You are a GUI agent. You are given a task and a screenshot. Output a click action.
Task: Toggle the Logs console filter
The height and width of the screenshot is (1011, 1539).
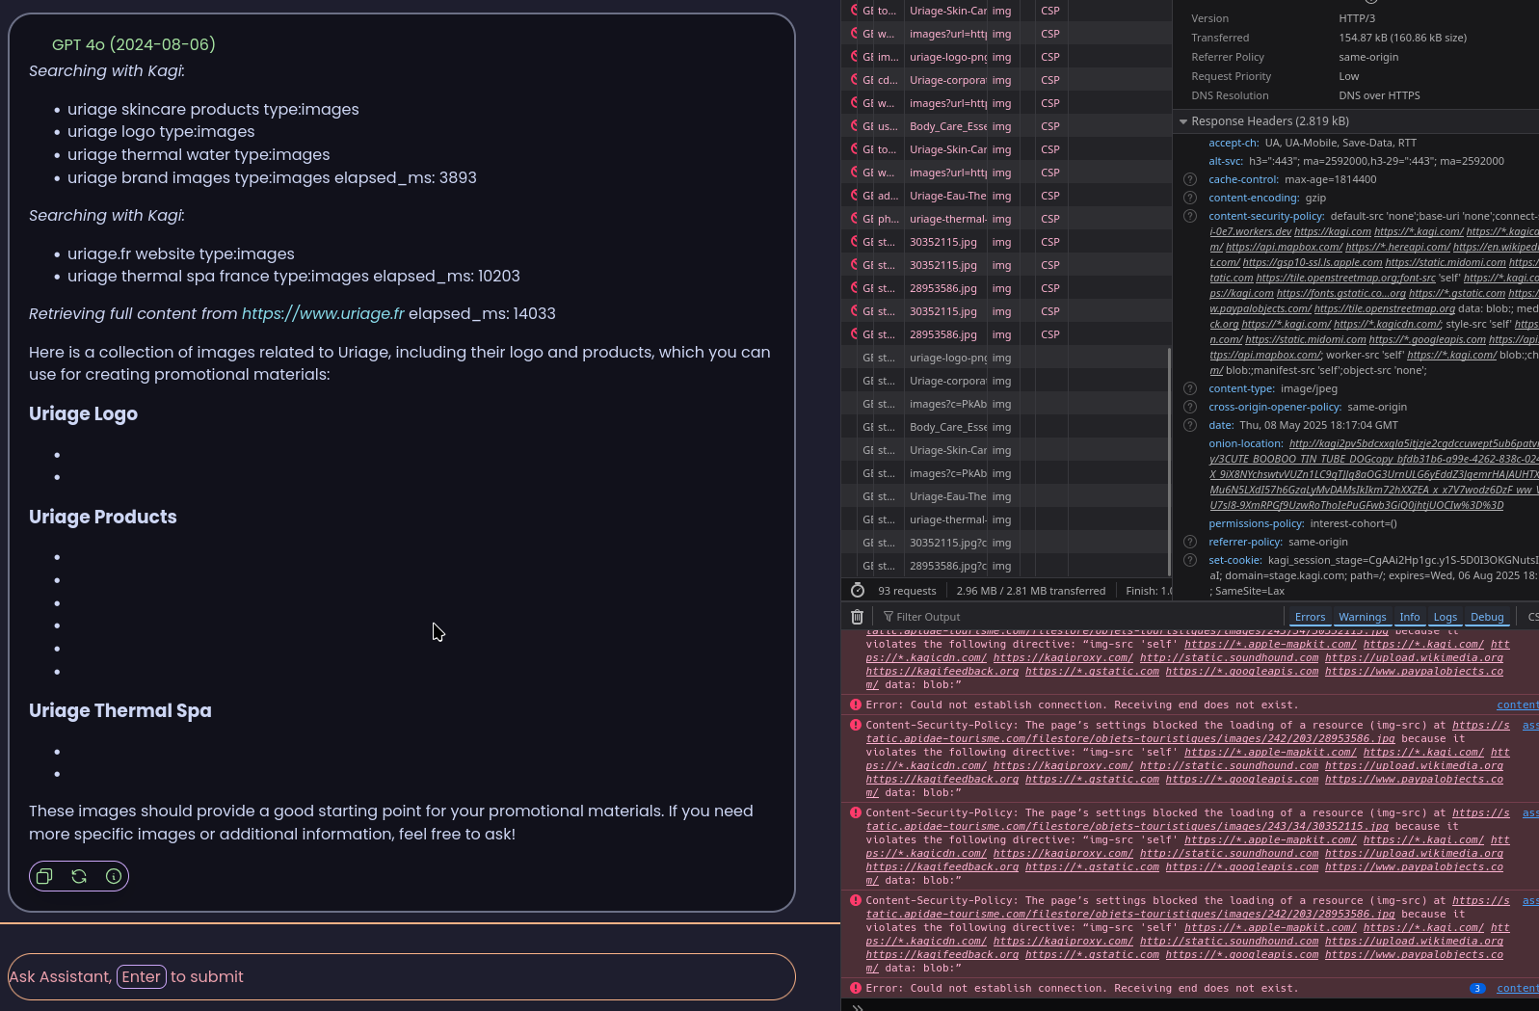(1445, 617)
